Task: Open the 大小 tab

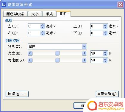Action: tap(35, 14)
